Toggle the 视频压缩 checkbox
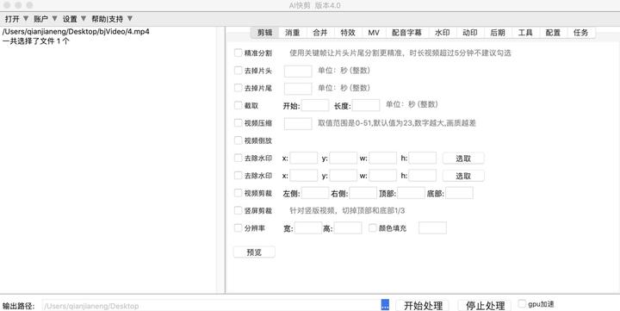The width and height of the screenshot is (620, 311). pos(238,123)
